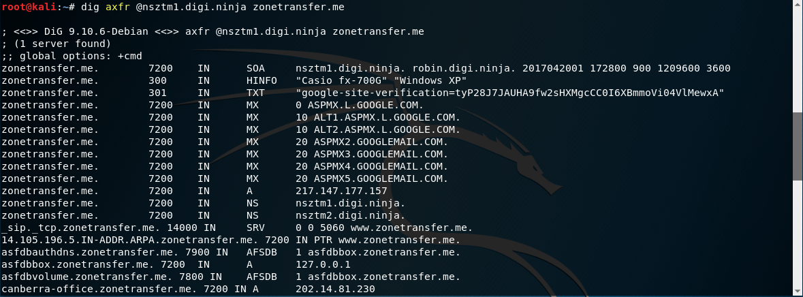803x297 pixels.
Task: Click the terminal vertical scrollbar thumb
Action: click(798, 146)
